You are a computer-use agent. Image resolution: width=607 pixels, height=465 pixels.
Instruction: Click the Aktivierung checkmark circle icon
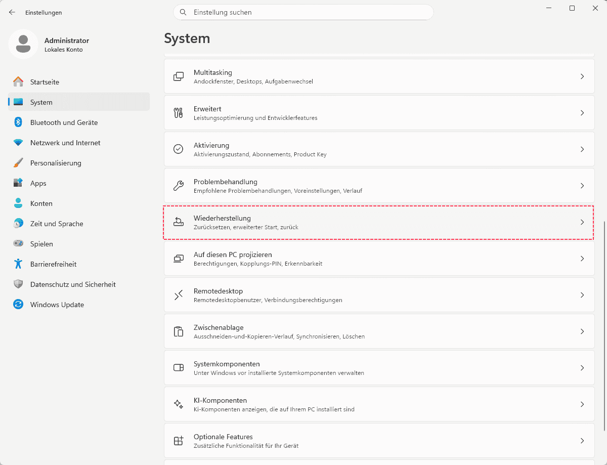(178, 149)
